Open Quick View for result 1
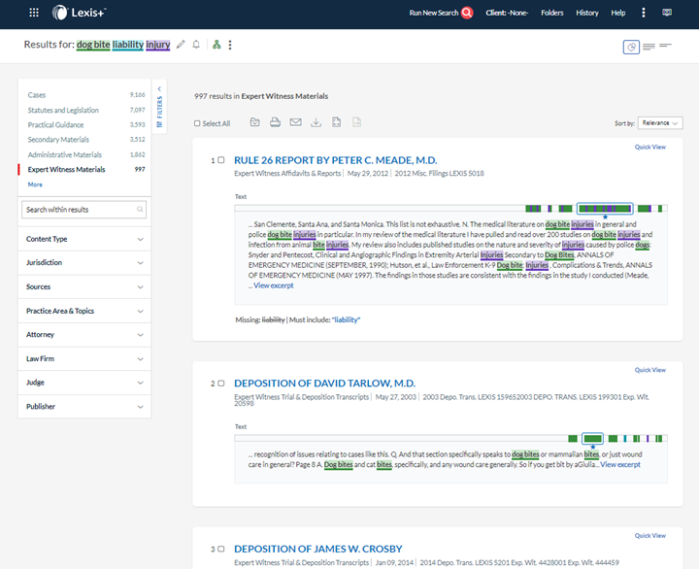 (x=649, y=148)
